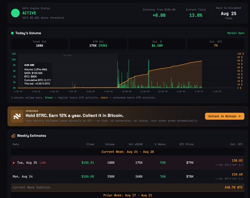Screen dimensions: 250x198
Task: Click the 268K Vol ≥$100 value
Action: (139, 177)
